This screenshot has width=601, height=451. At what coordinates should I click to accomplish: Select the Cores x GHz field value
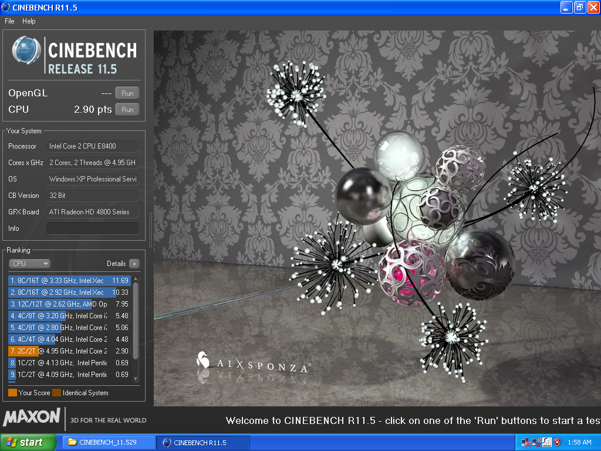pos(92,163)
